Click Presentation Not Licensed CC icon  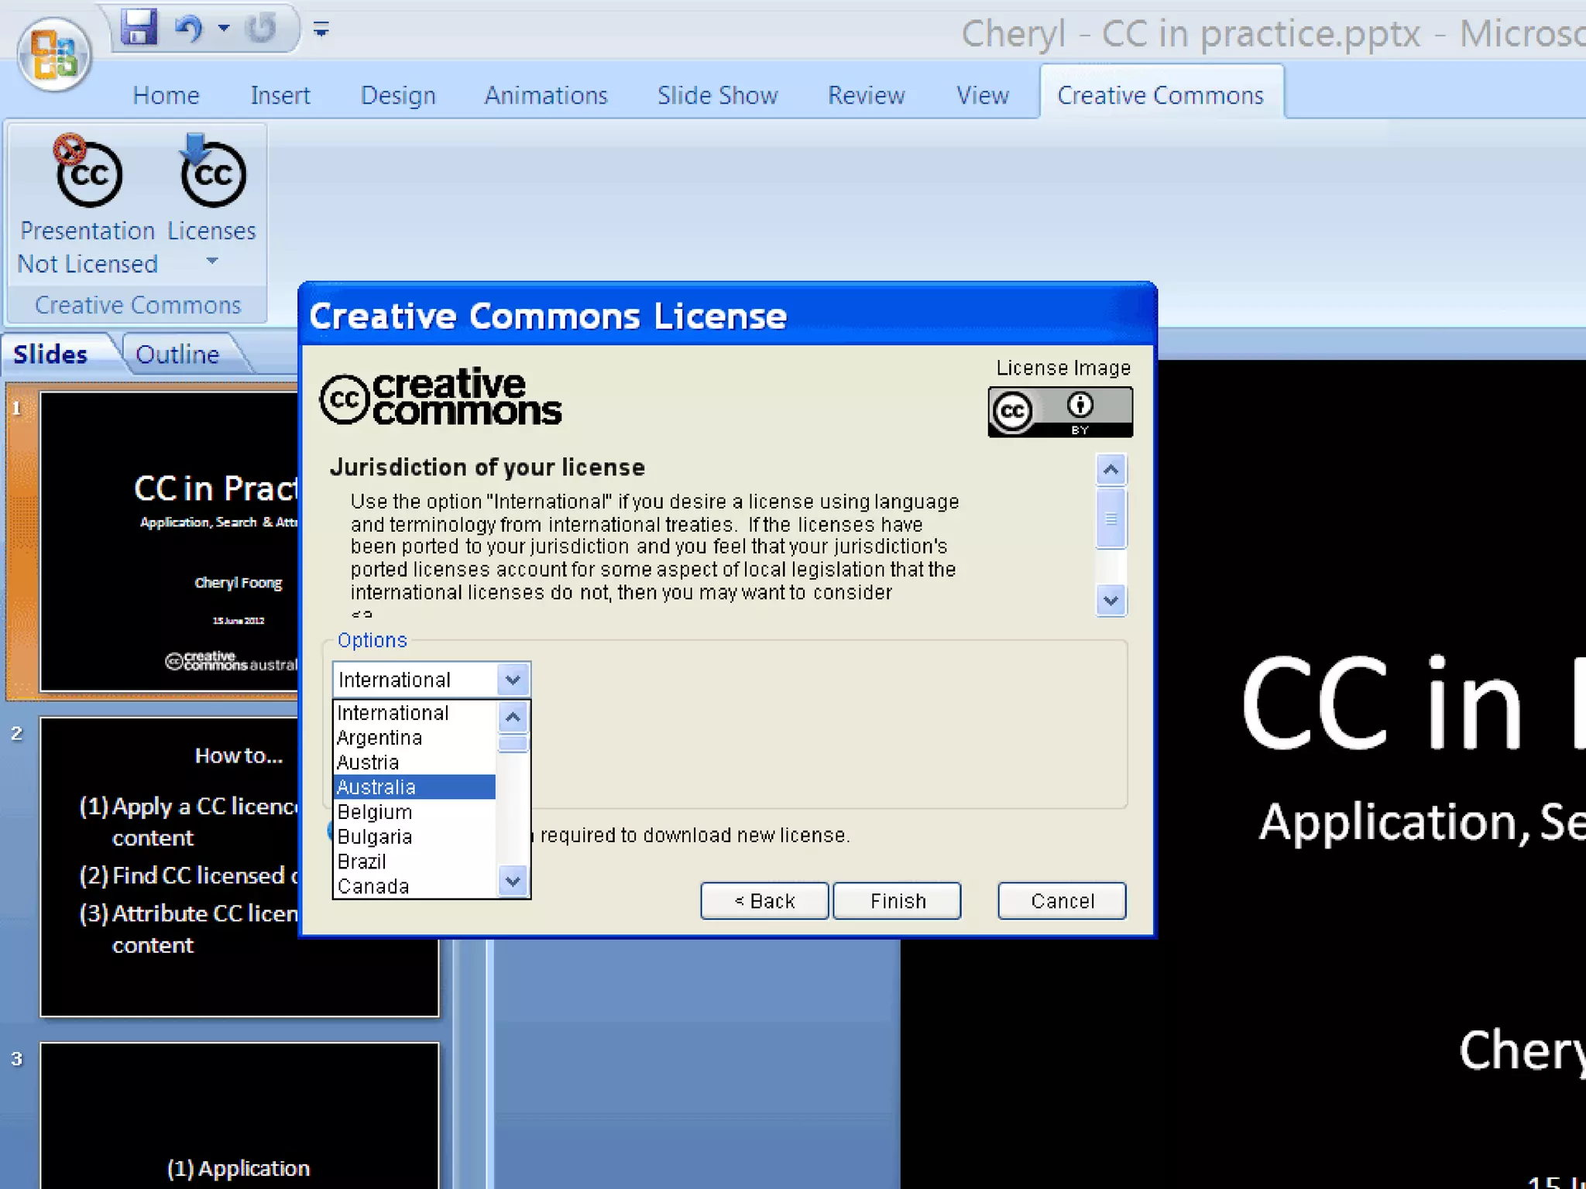[88, 174]
